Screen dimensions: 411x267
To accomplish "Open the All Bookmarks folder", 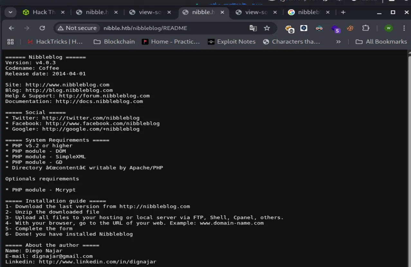I will coord(381,42).
